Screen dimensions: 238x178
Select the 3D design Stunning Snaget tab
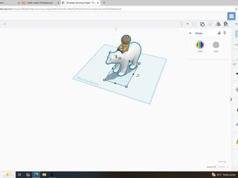80,3
